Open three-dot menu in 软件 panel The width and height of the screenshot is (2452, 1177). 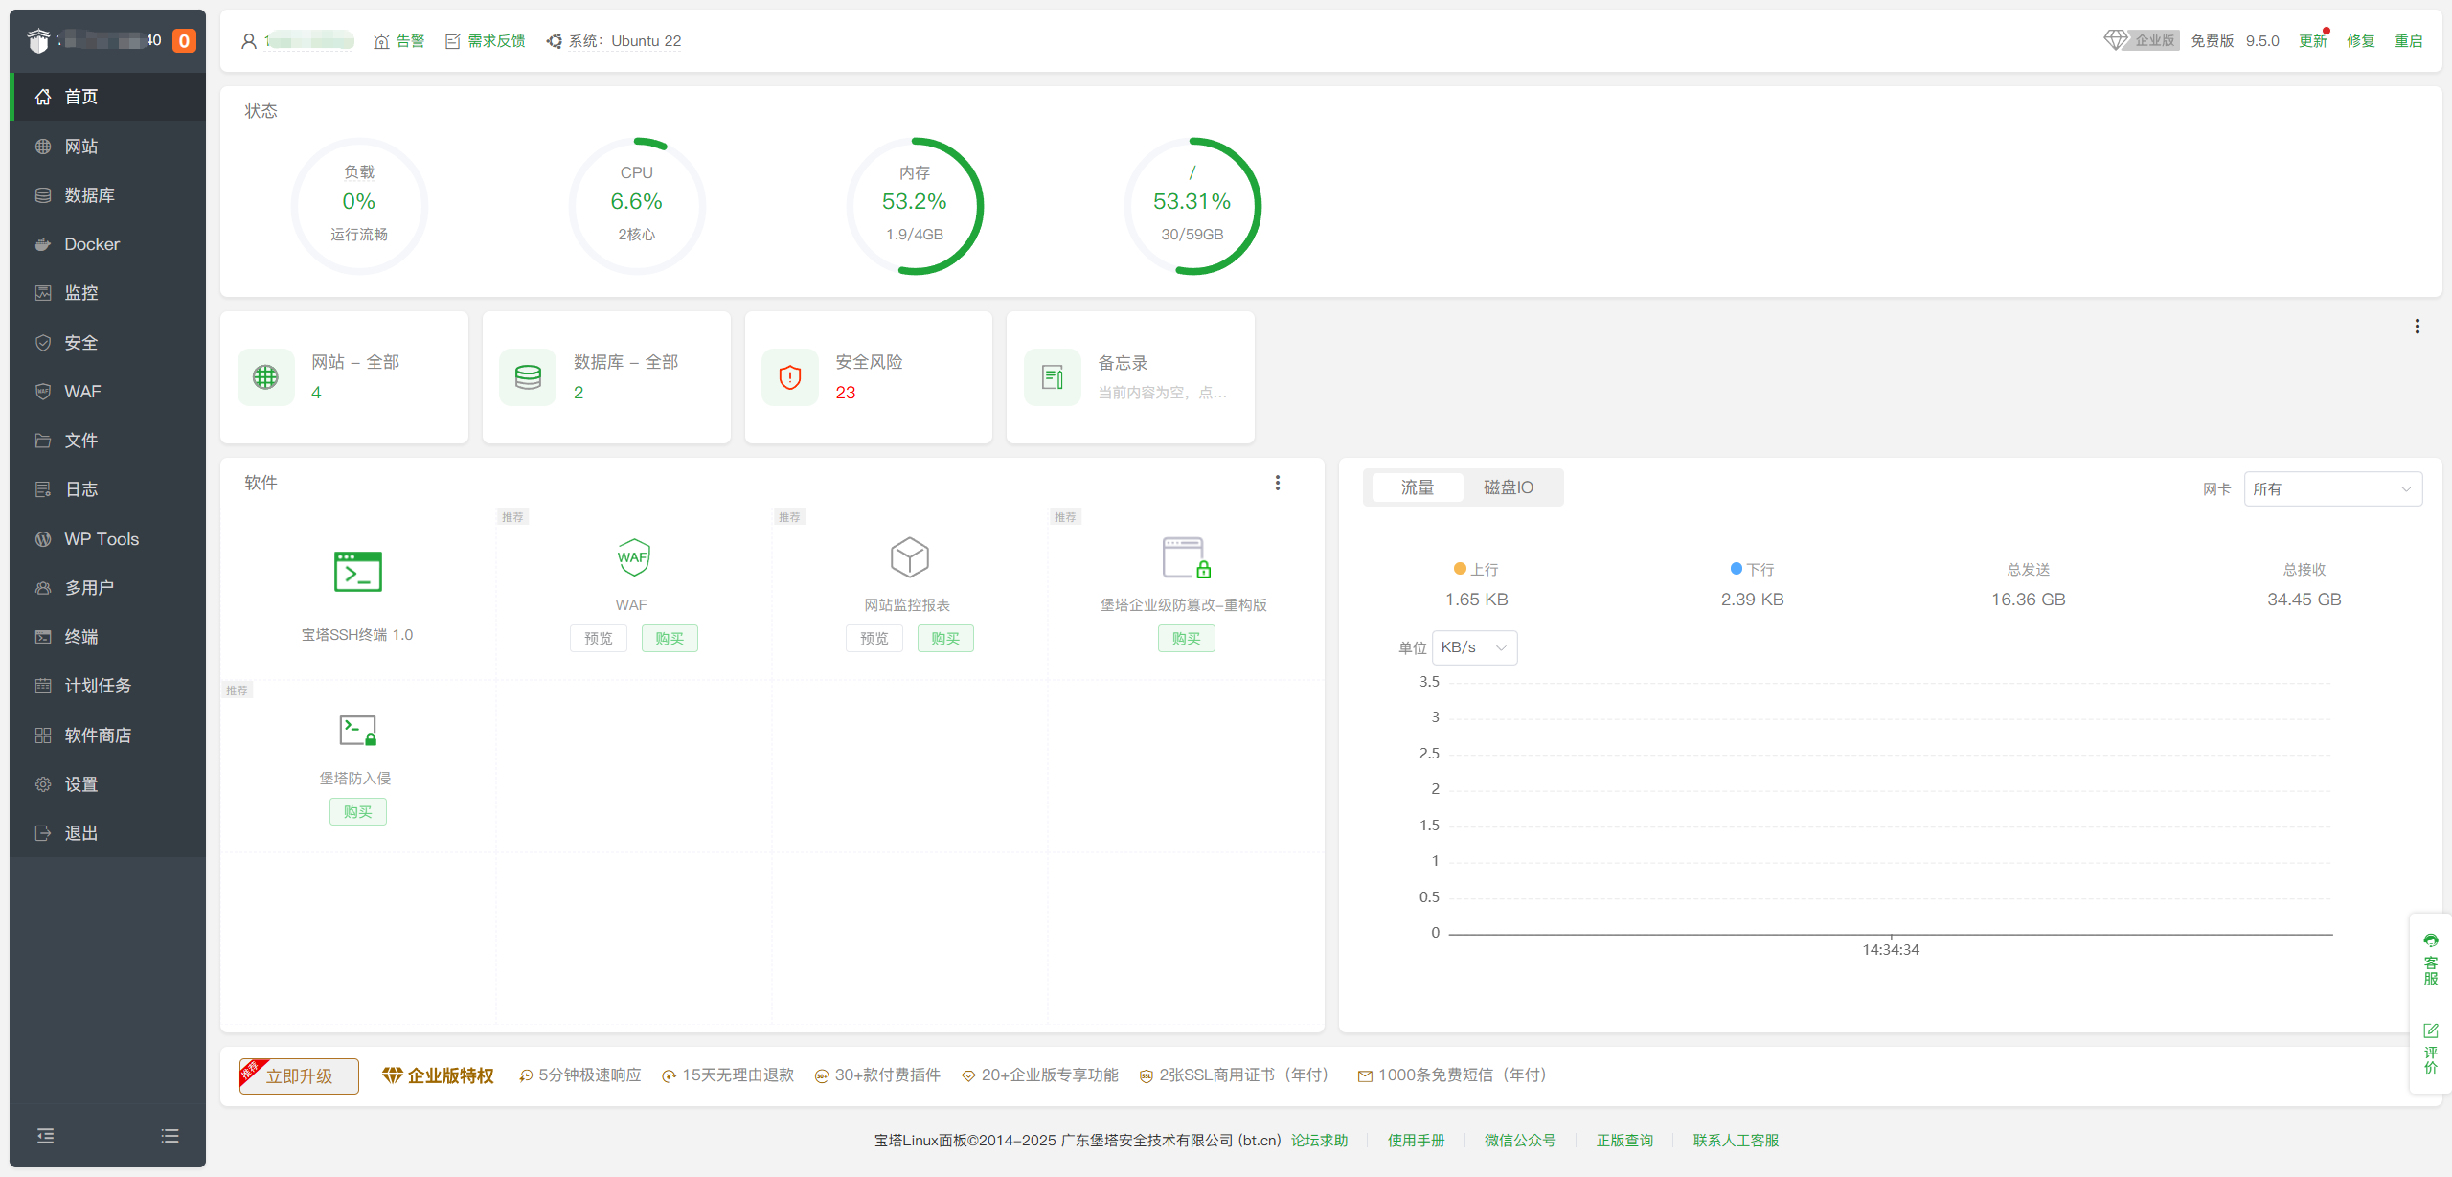[x=1277, y=483]
